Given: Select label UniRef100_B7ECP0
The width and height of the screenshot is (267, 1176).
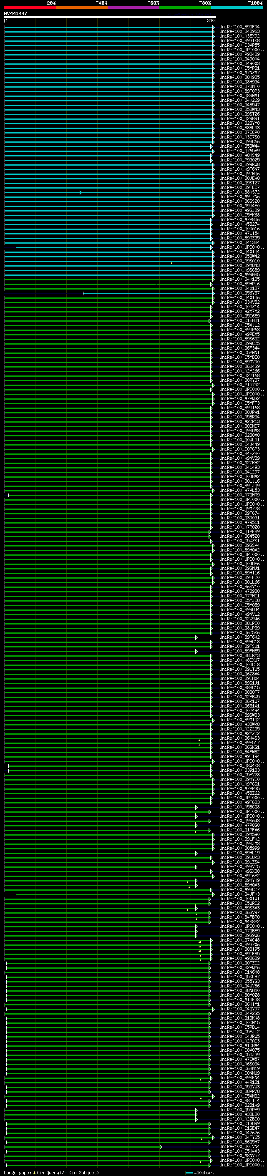Looking at the screenshot, I should coord(239,132).
